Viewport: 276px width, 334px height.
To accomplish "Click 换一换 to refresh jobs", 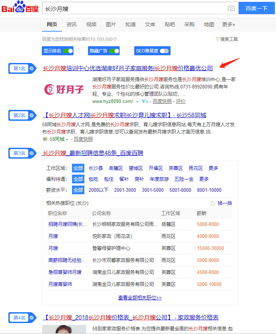I will 225,203.
